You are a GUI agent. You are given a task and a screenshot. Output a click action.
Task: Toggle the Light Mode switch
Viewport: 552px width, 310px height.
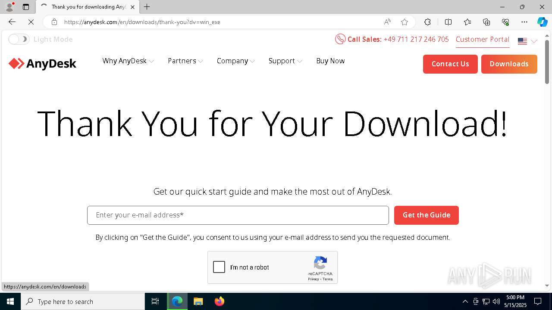(x=19, y=39)
